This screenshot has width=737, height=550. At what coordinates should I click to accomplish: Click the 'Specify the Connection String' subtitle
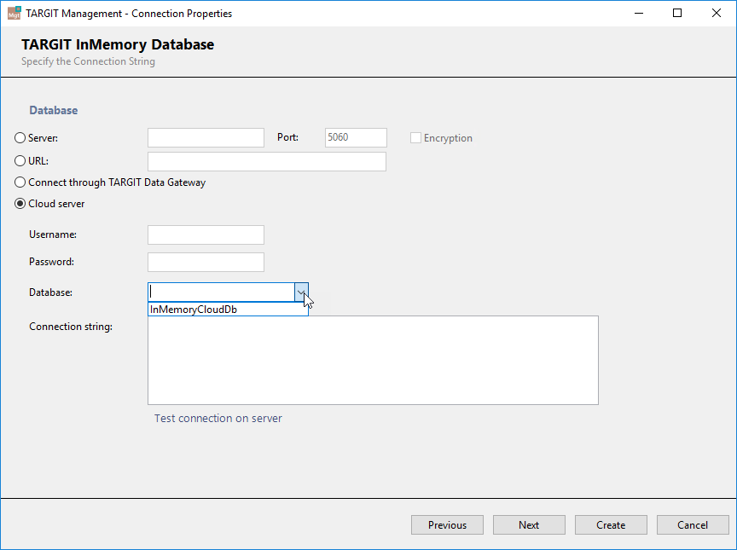(88, 61)
